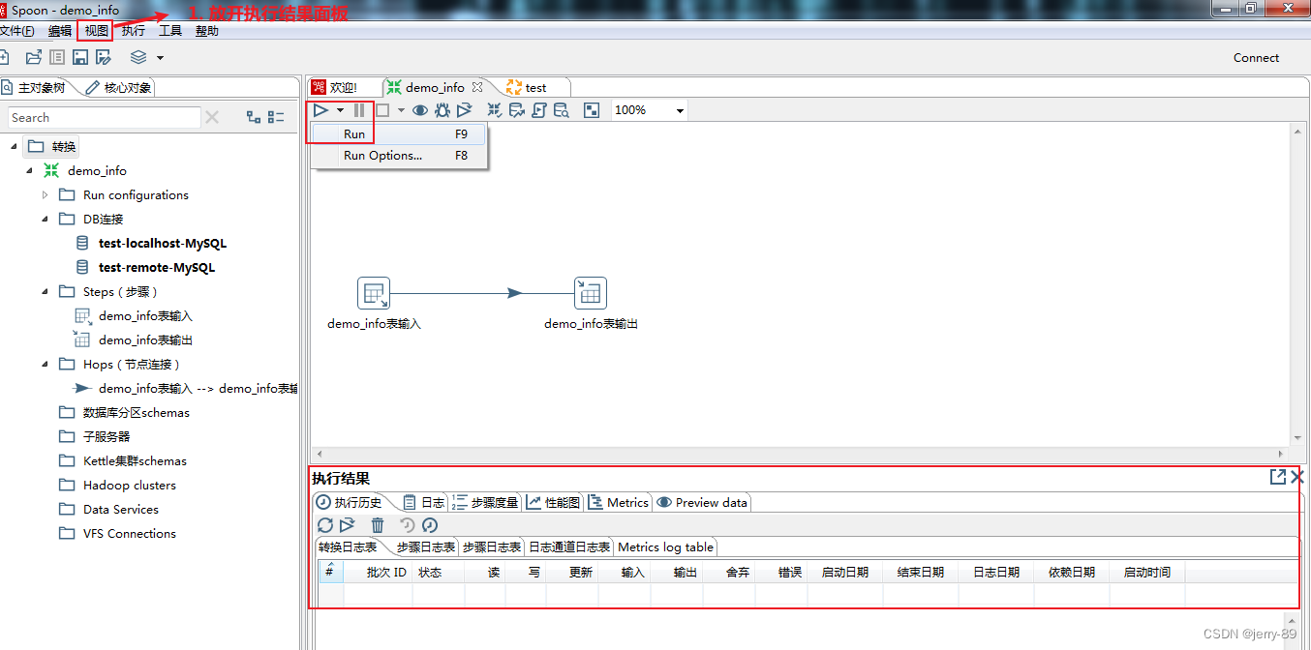
Task: Verify the transformation icon
Action: [495, 110]
